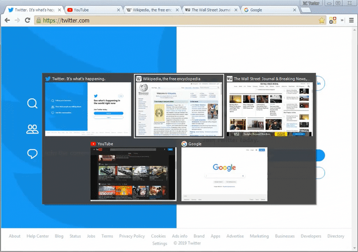Screen dimensions: 358x252
Task: Switch to the Wikipedia browser tab
Action: (x=152, y=10)
